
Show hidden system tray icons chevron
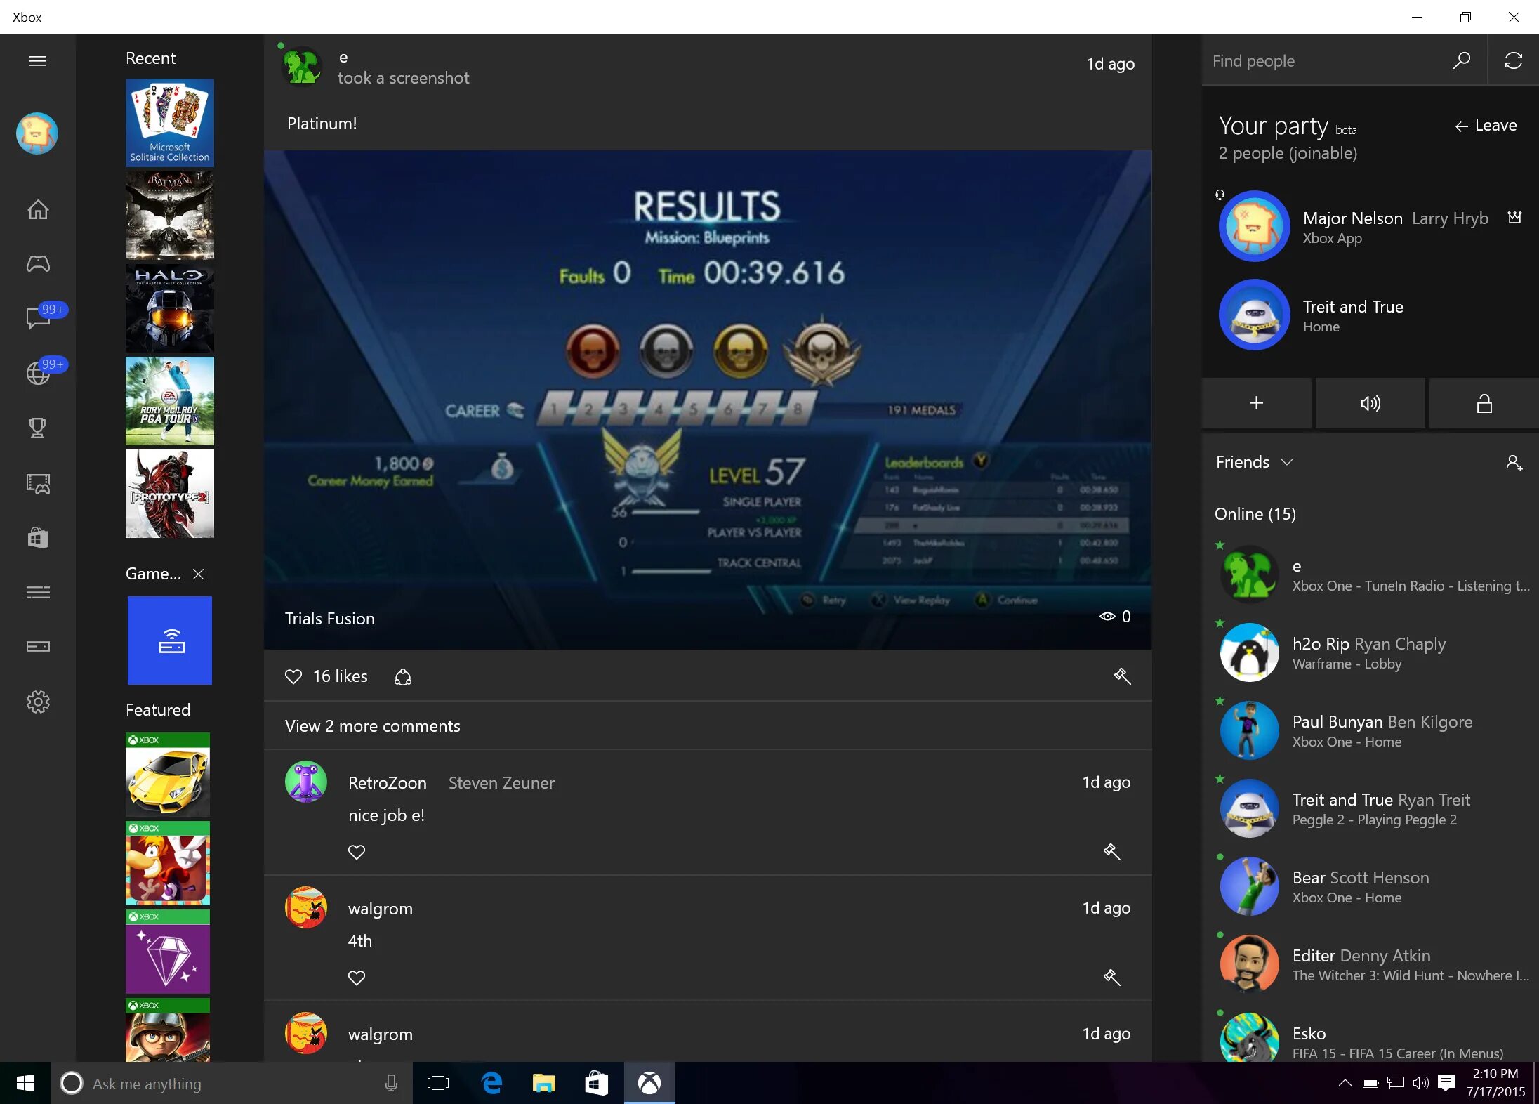click(1345, 1083)
